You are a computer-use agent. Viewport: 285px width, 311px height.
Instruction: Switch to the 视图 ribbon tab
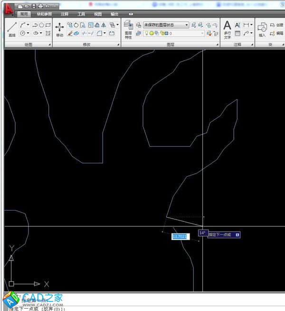(x=98, y=14)
